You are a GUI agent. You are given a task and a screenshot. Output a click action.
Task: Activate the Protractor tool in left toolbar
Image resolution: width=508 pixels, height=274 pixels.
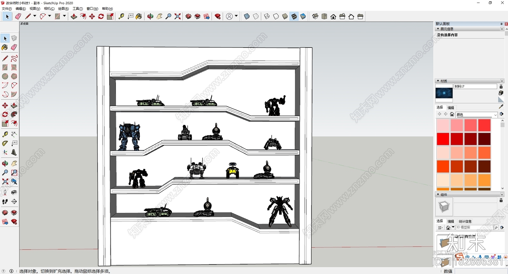[x=5, y=143]
